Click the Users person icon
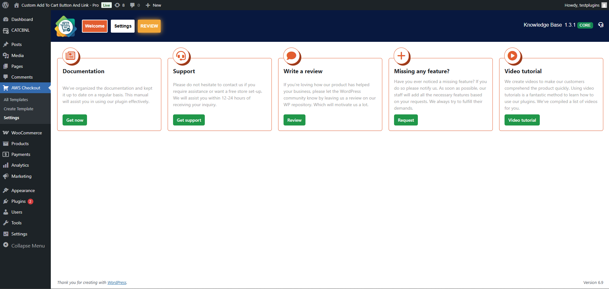Screen dimensions: 609x289 (6, 212)
